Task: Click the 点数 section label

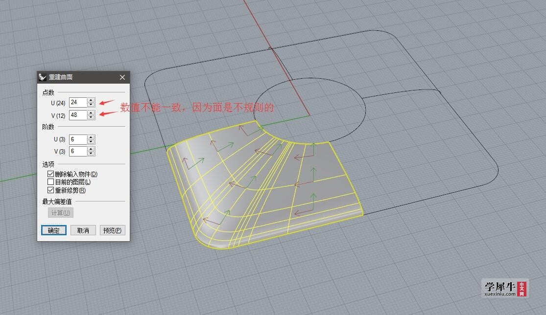Action: (48, 92)
